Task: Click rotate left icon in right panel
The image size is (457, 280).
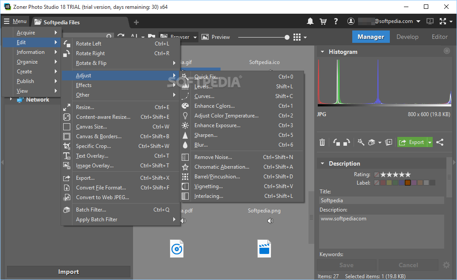Action: (x=336, y=143)
